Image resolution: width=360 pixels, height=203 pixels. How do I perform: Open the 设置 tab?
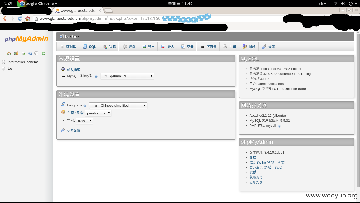click(x=268, y=47)
